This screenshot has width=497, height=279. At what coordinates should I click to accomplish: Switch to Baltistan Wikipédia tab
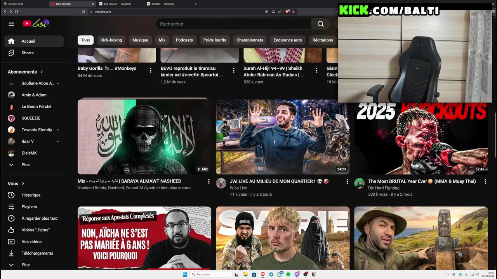click(x=168, y=3)
